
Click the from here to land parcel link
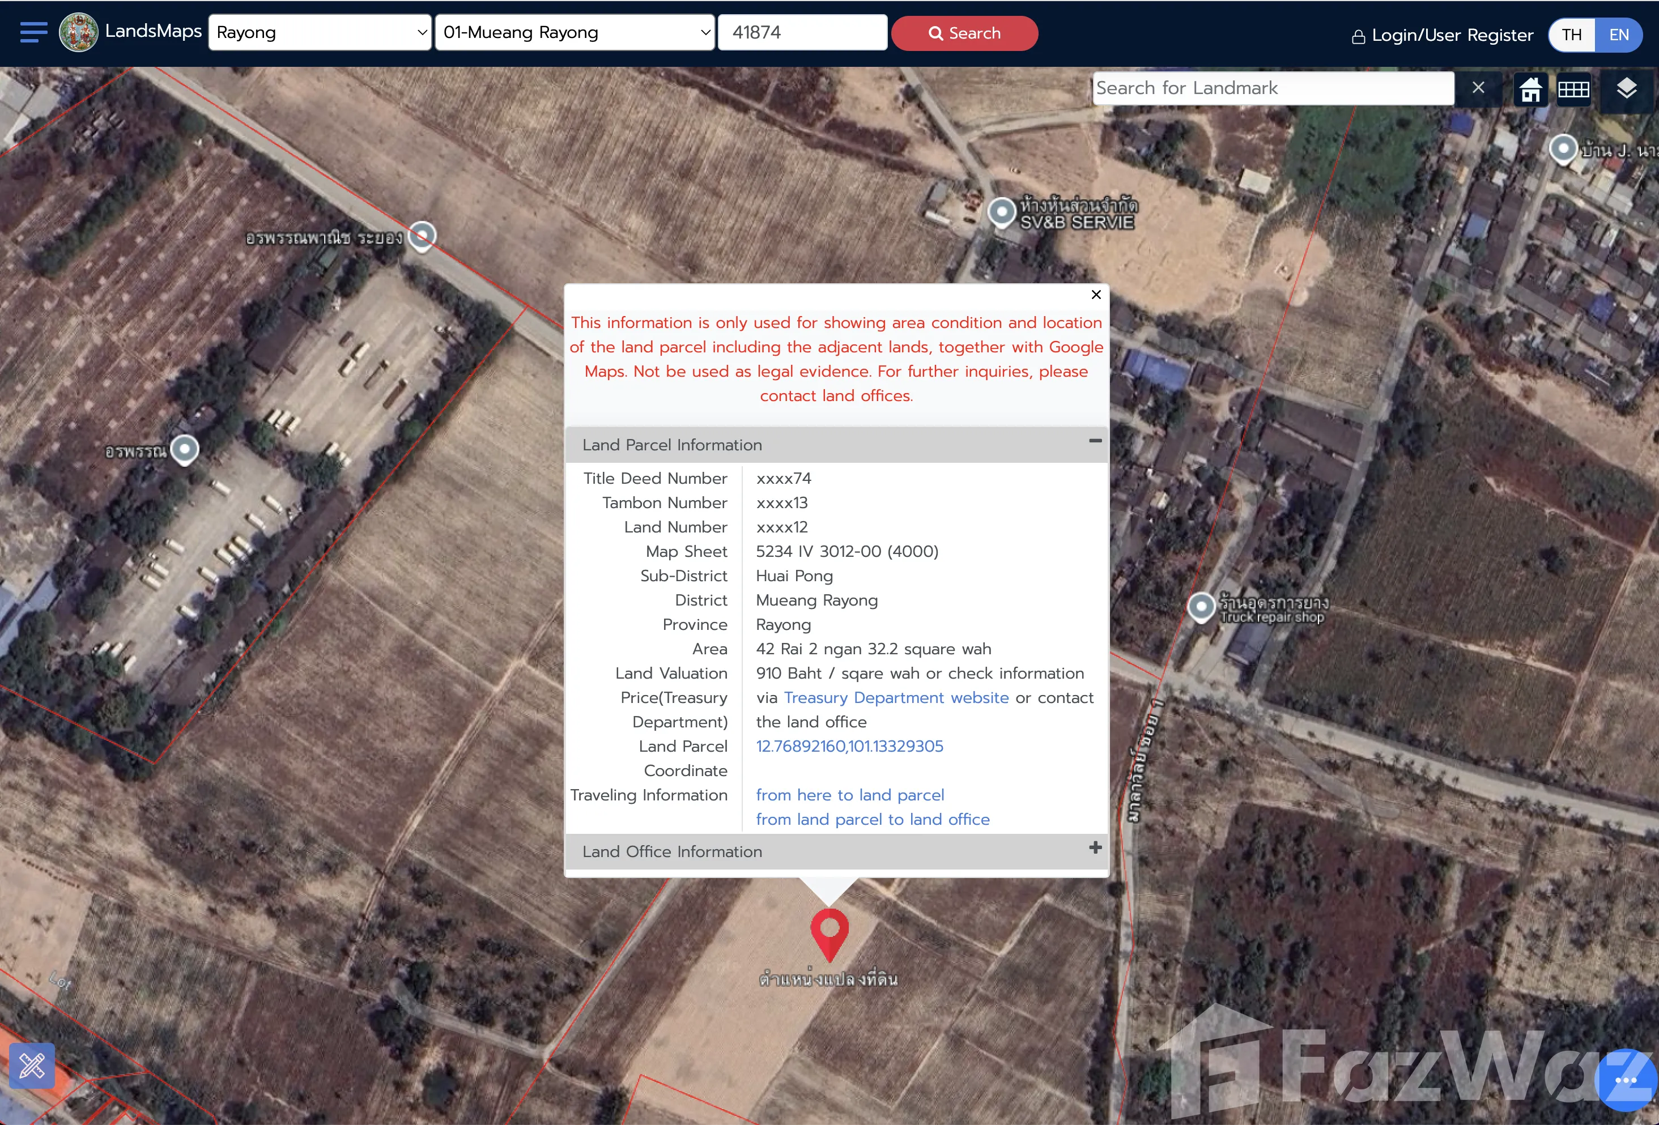(x=849, y=795)
